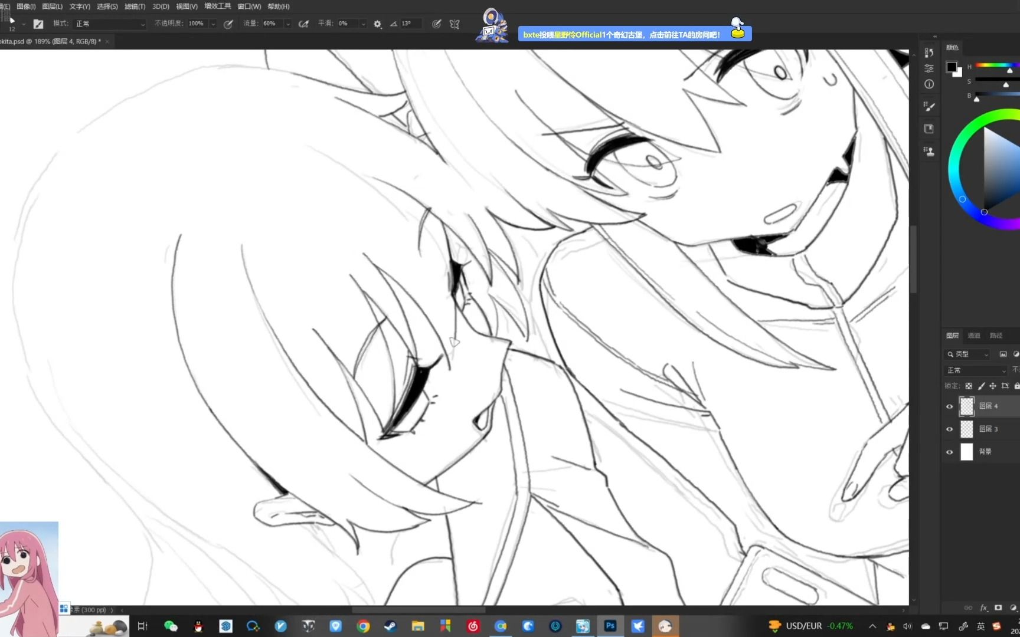
Task: Click the fx layer style button
Action: coord(983,608)
